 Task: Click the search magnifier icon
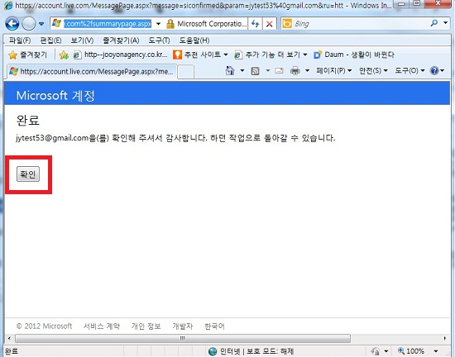[434, 23]
